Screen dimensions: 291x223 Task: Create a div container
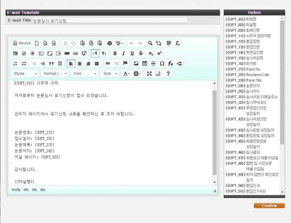[x=60, y=64]
